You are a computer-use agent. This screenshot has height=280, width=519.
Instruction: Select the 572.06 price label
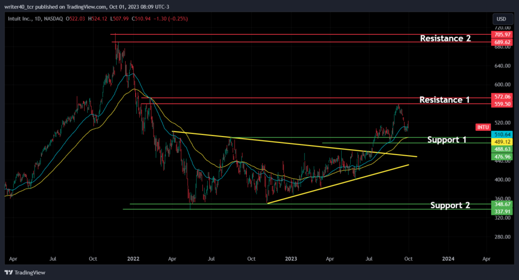click(x=502, y=97)
